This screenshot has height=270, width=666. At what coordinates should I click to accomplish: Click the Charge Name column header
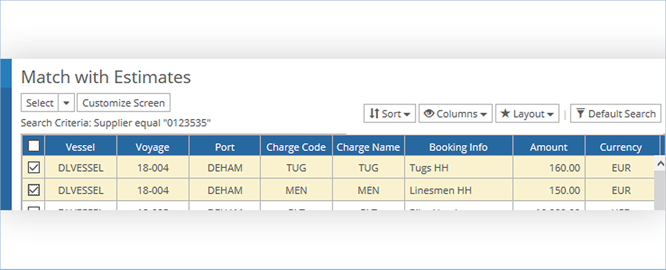(x=368, y=147)
